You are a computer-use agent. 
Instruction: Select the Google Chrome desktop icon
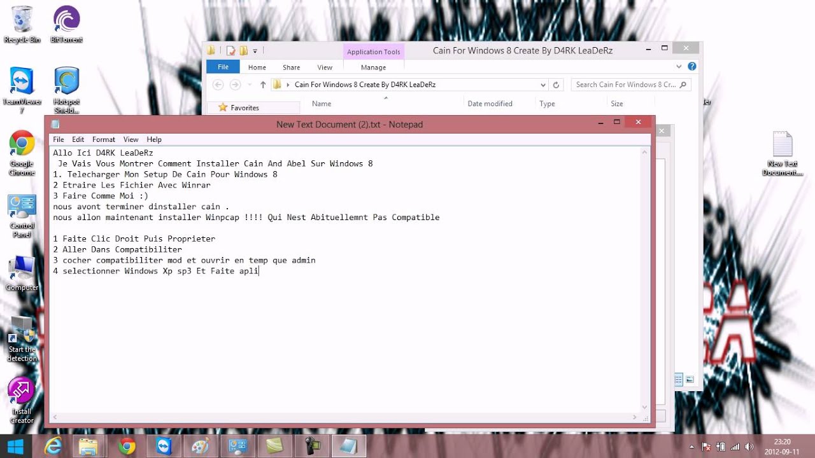click(22, 153)
